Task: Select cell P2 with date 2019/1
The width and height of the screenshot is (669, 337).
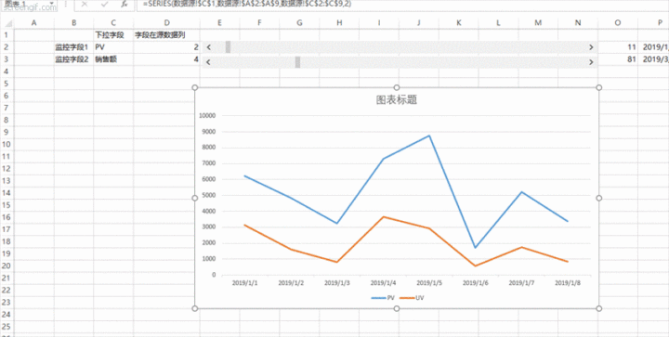Action: click(653, 46)
